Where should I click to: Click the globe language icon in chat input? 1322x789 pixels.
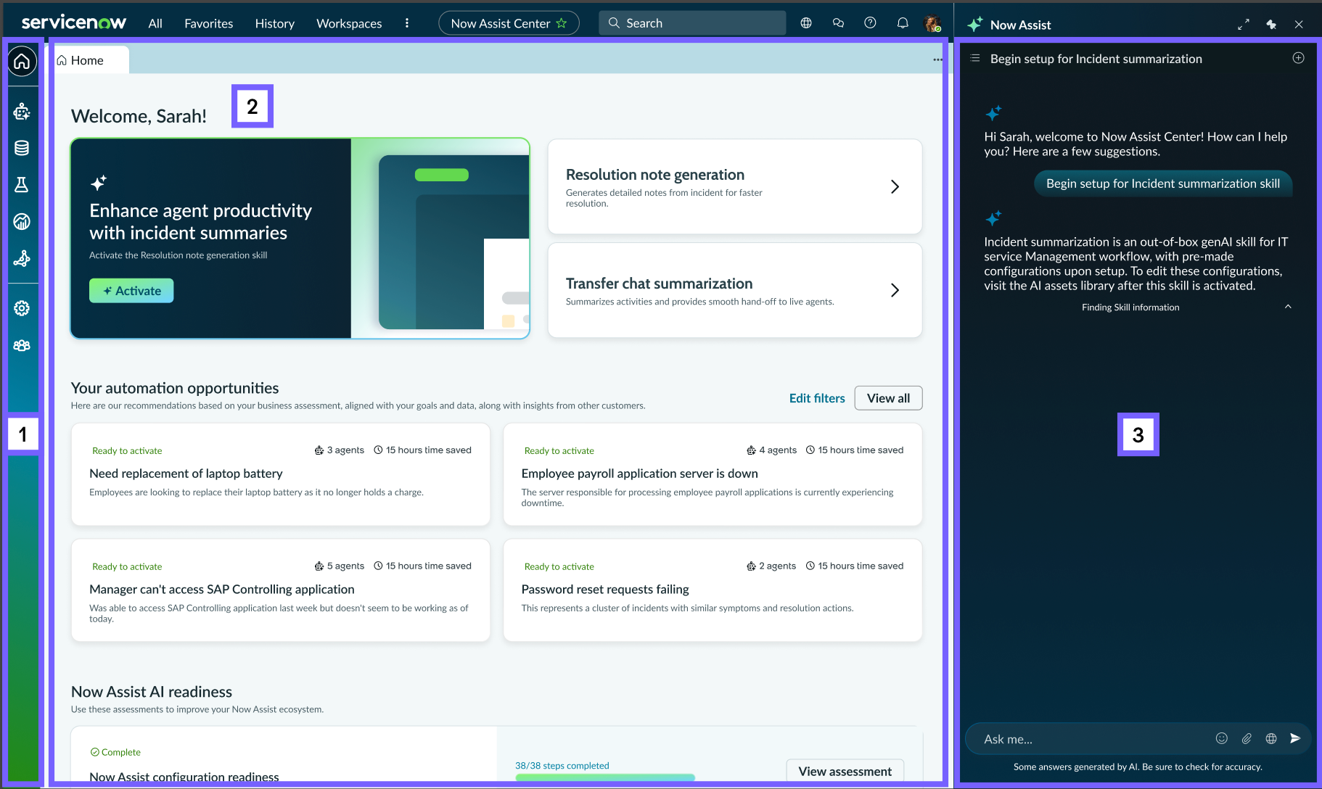pyautogui.click(x=1271, y=738)
